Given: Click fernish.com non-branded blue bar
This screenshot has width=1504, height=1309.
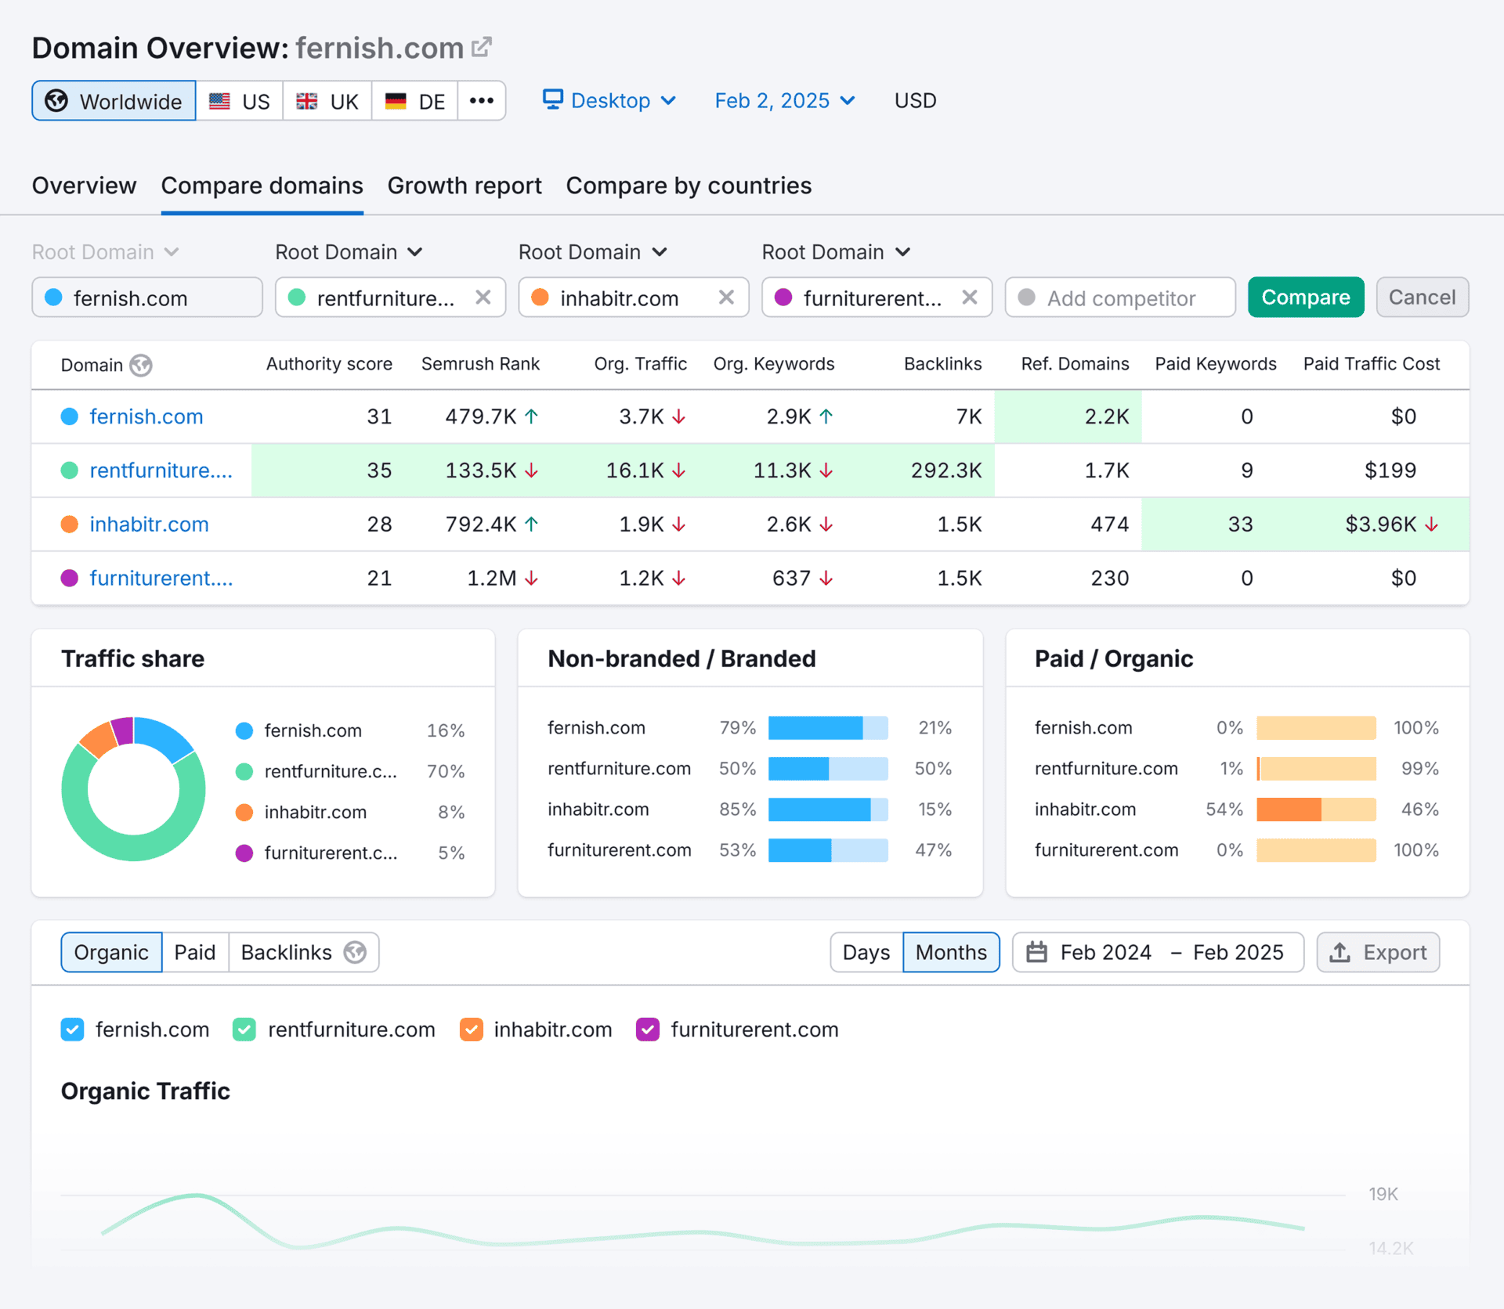Looking at the screenshot, I should click(815, 728).
